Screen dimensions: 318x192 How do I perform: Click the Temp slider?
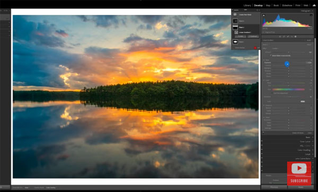(288, 83)
